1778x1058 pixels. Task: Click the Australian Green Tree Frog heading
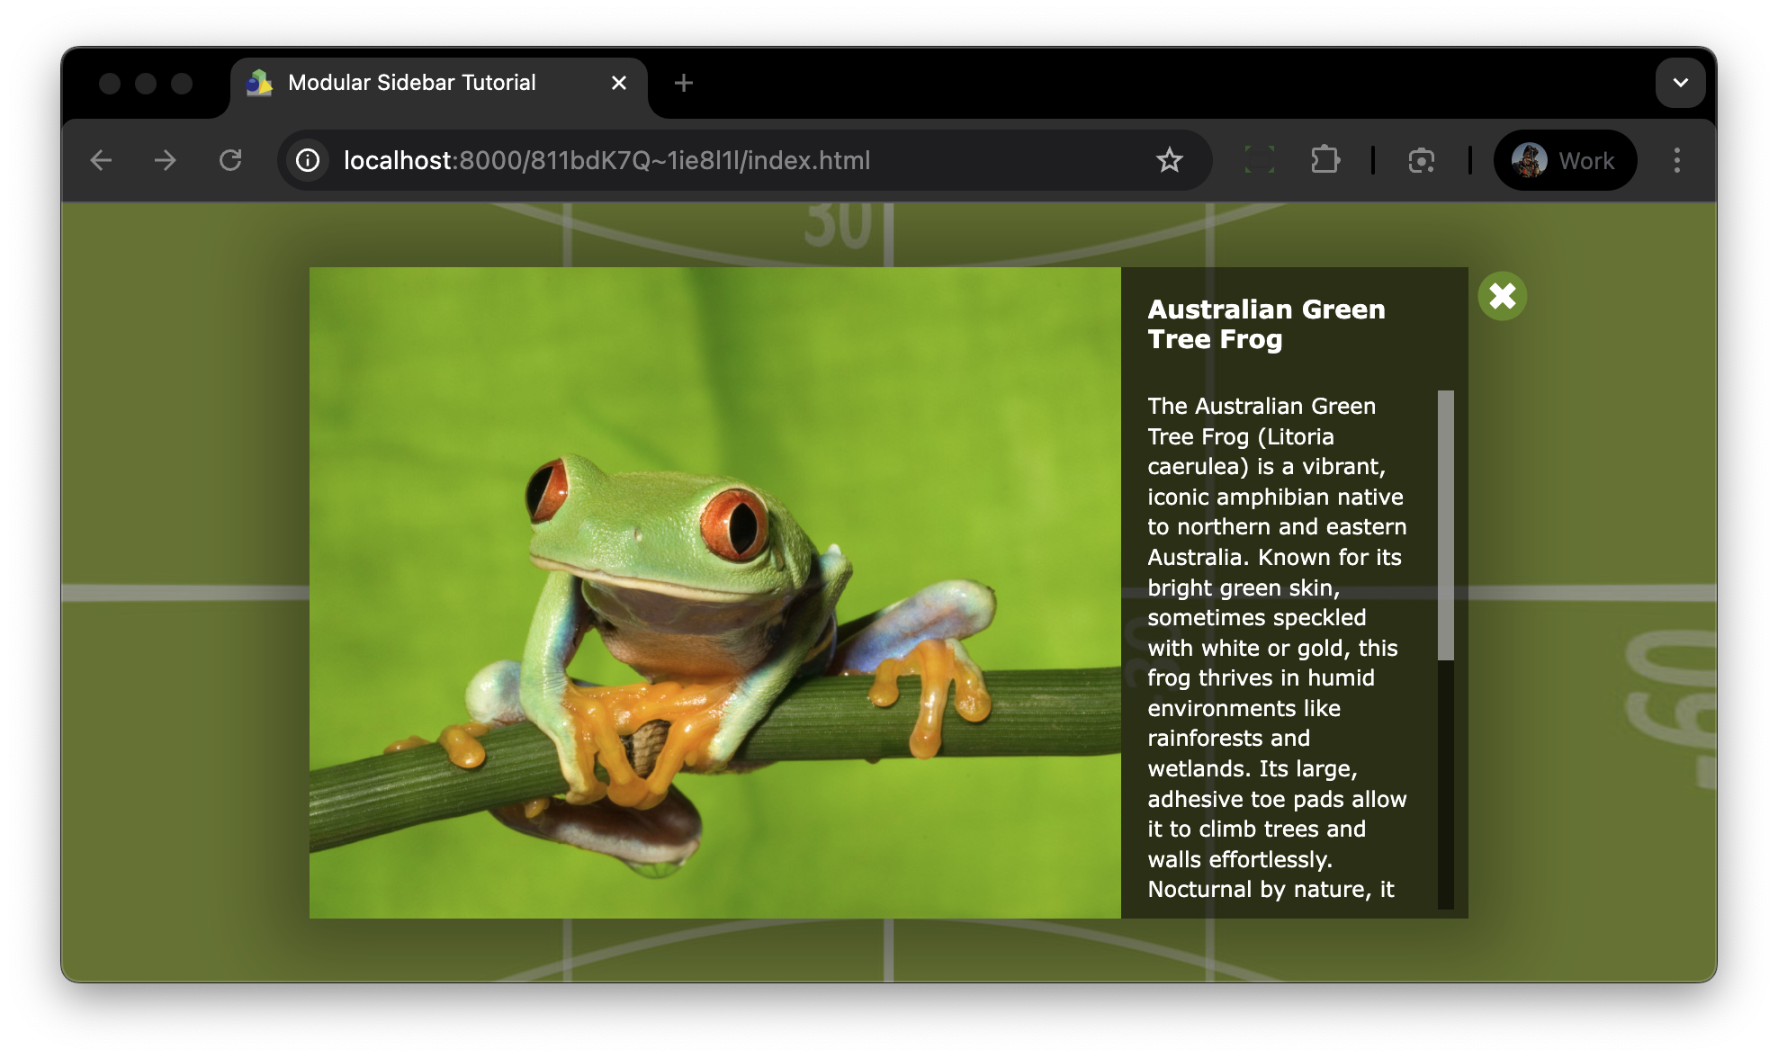point(1266,324)
